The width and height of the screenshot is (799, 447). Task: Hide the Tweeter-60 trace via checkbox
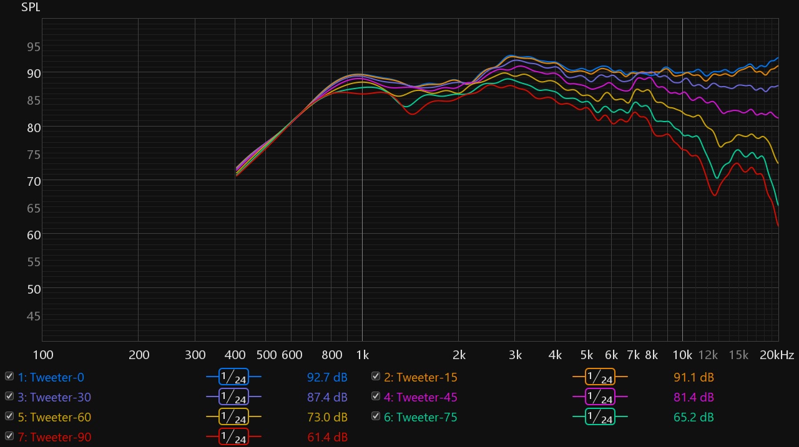tap(9, 416)
